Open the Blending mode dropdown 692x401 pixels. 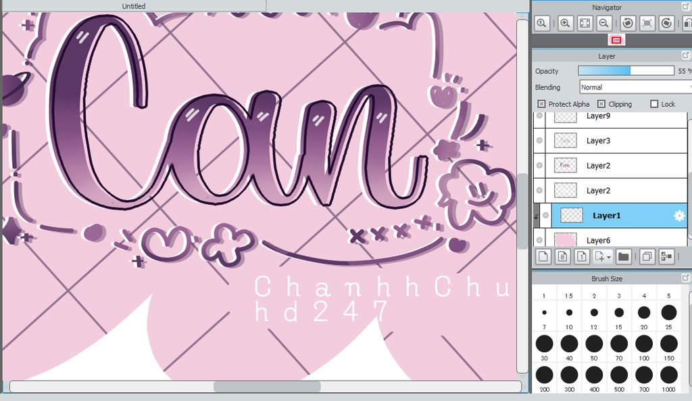[635, 87]
